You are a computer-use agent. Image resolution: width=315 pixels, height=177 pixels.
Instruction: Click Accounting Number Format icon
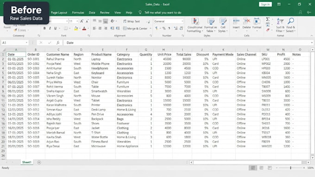tap(156, 28)
